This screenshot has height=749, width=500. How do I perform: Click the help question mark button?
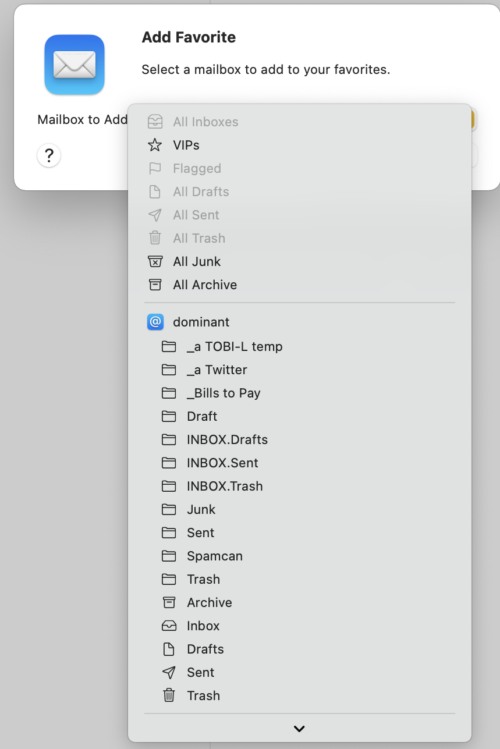(x=48, y=155)
